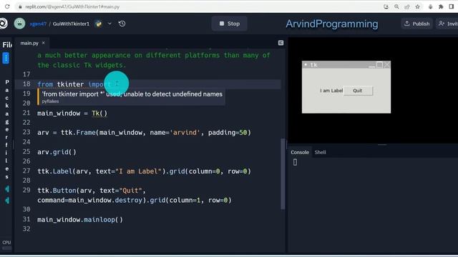Screen dimensions: 458x257
Task: Click the console cursor prompt
Action: point(295,162)
